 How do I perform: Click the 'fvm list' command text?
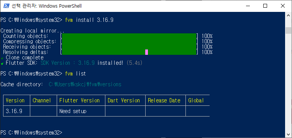(75, 74)
